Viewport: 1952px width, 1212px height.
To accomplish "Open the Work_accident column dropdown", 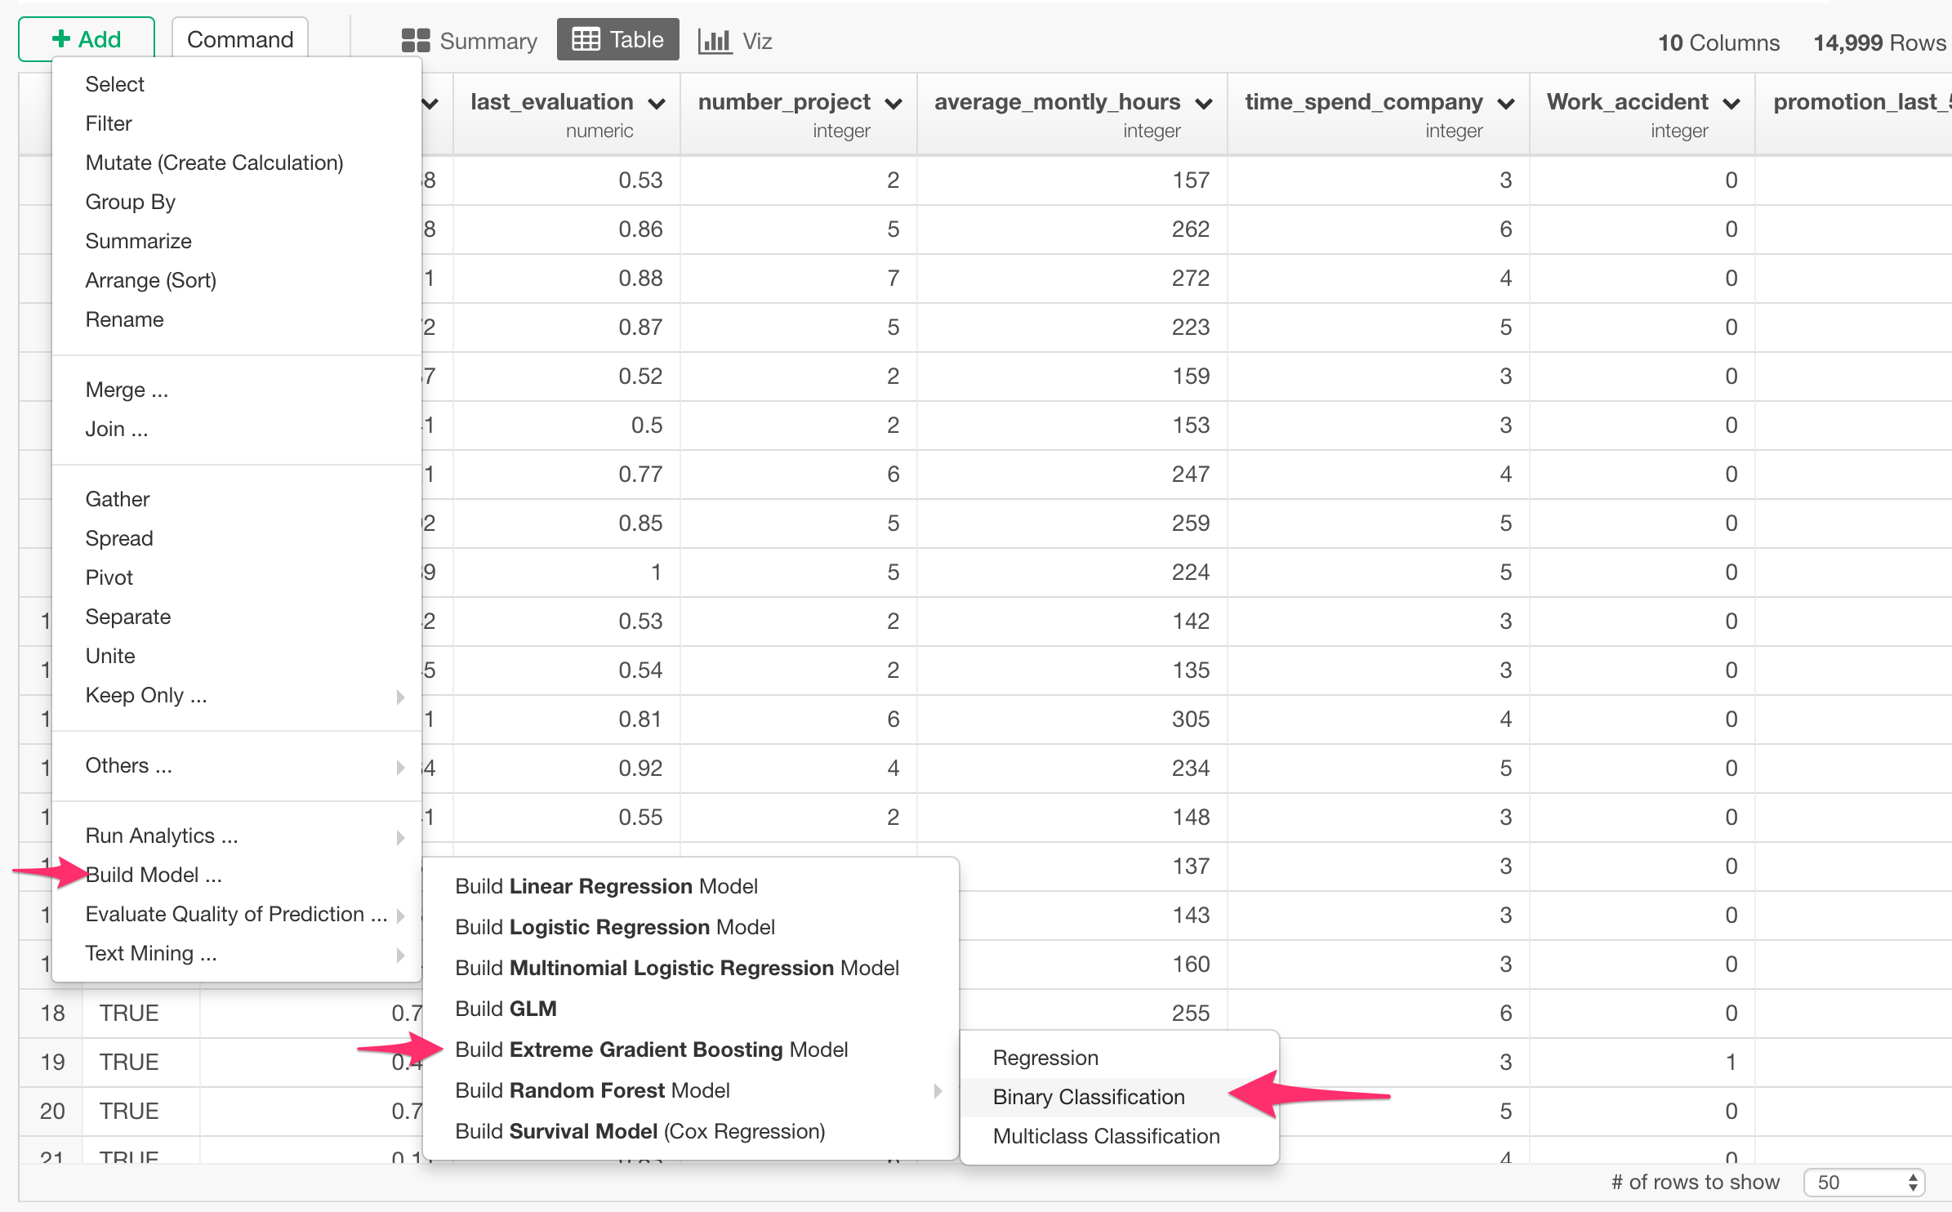I will click(1731, 102).
